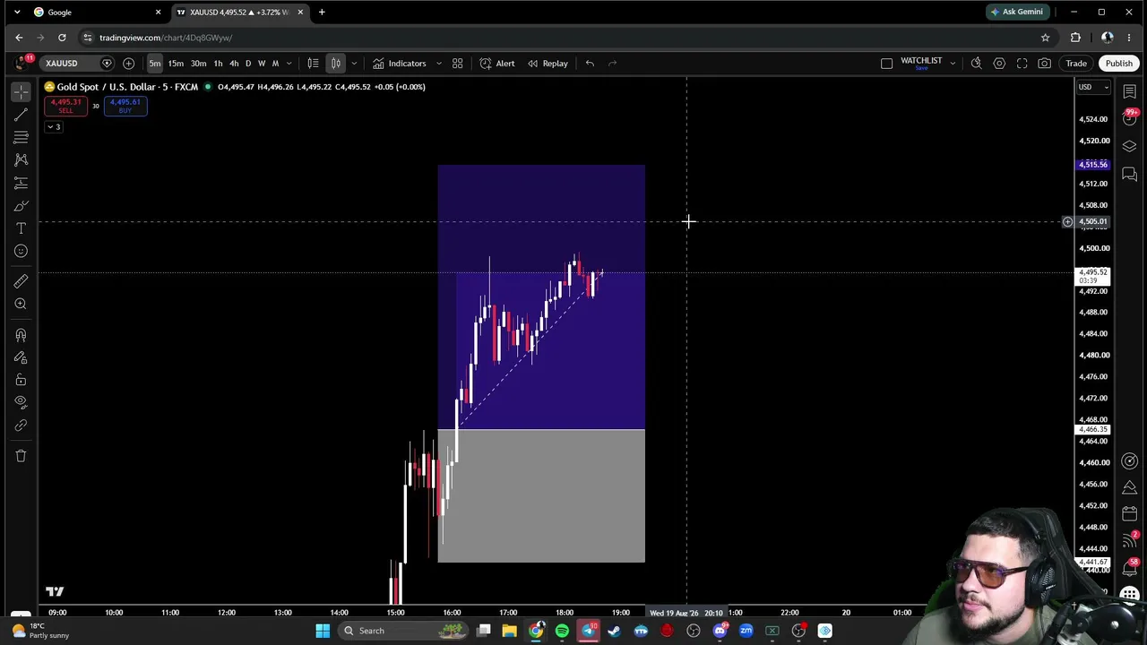The height and width of the screenshot is (645, 1147).
Task: Open Telegram from the taskbar
Action: [588, 631]
